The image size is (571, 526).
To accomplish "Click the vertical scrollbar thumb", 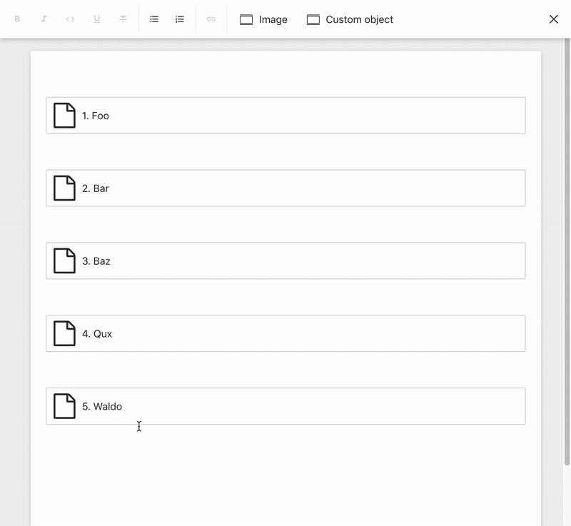I will tap(567, 251).
